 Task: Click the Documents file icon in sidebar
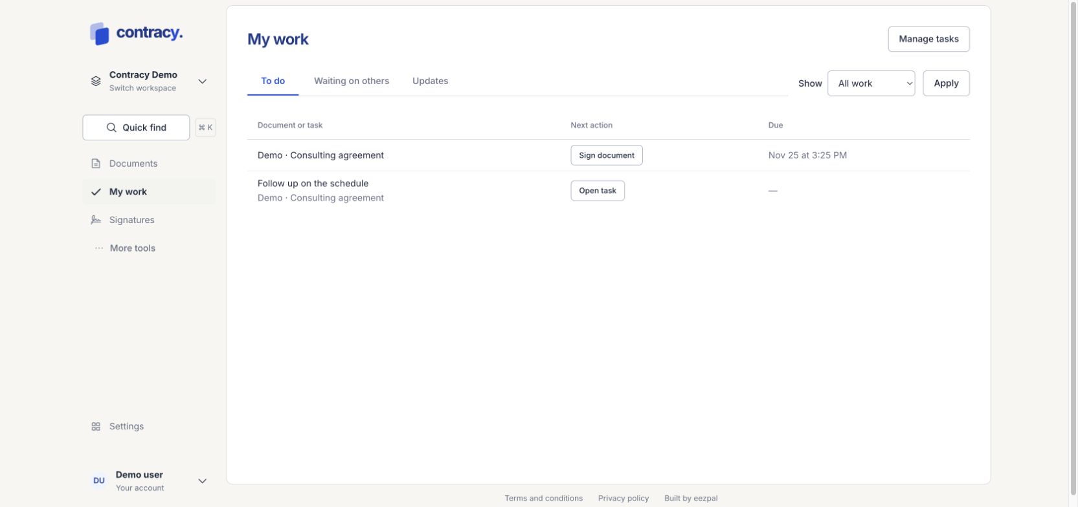point(96,164)
